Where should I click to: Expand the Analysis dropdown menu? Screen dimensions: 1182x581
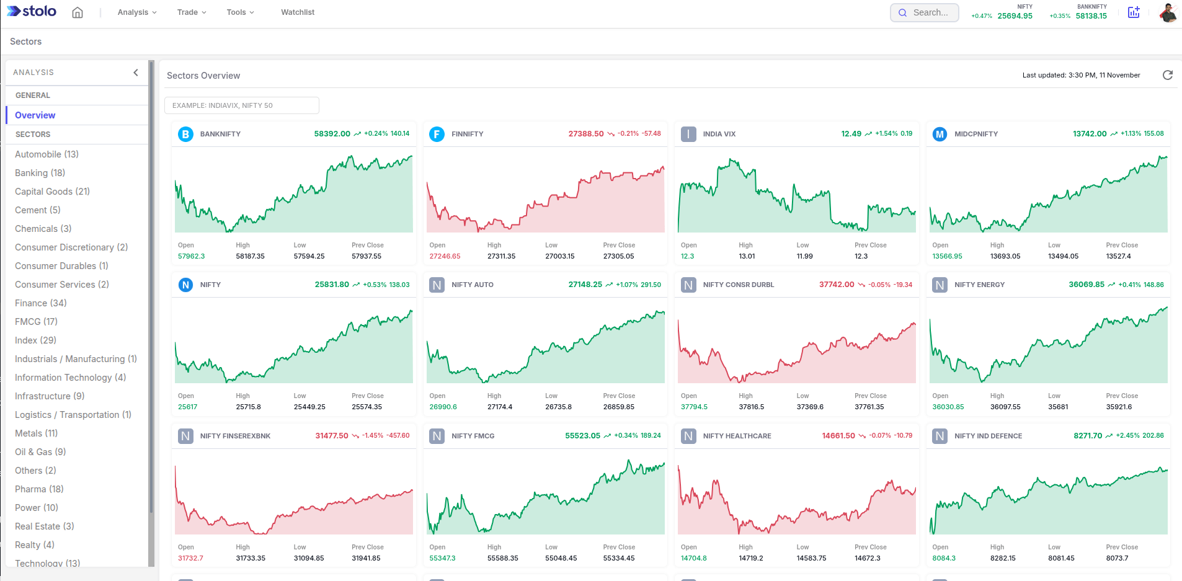pyautogui.click(x=137, y=12)
